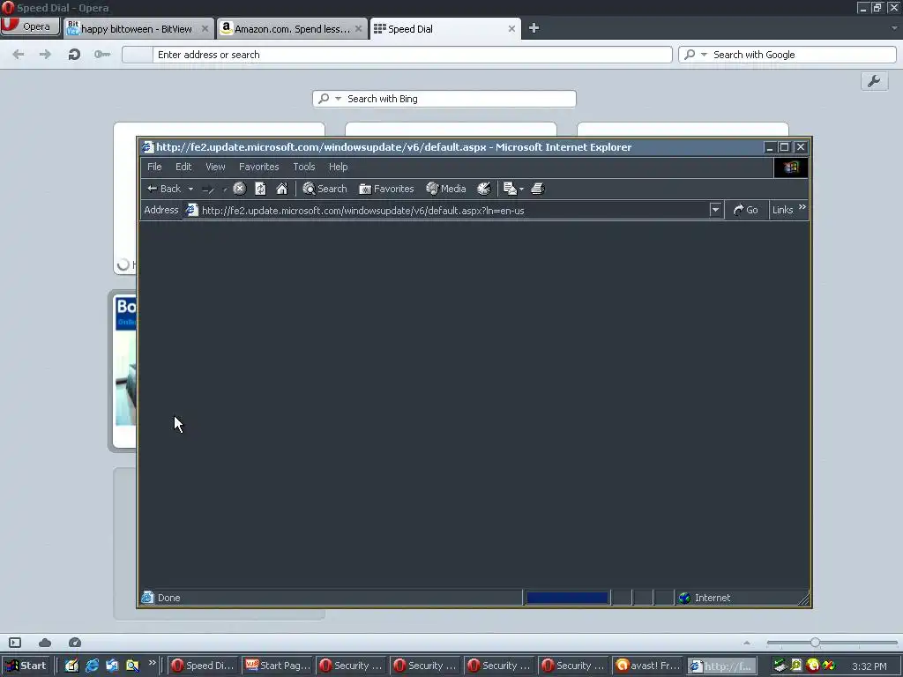The image size is (903, 677).
Task: Launch Internet Explorer from Quick Launch
Action: (92, 666)
